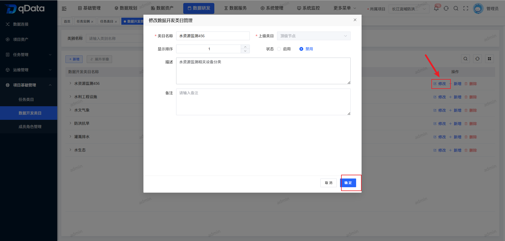505x241 pixels.
Task: Expand the 任务管理 sidebar menu
Action: pyautogui.click(x=29, y=55)
